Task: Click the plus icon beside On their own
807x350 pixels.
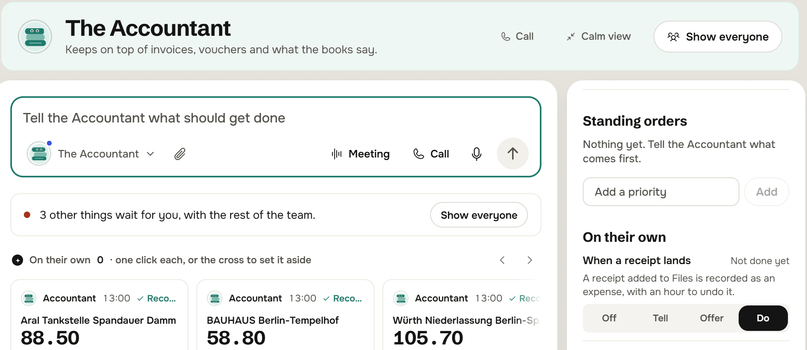Action: coord(17,260)
